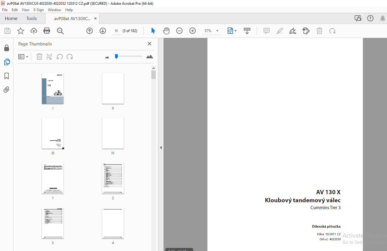Screen dimensions: 387x251
Task: Expand the fit page options dropdown arrow
Action: click(x=236, y=31)
